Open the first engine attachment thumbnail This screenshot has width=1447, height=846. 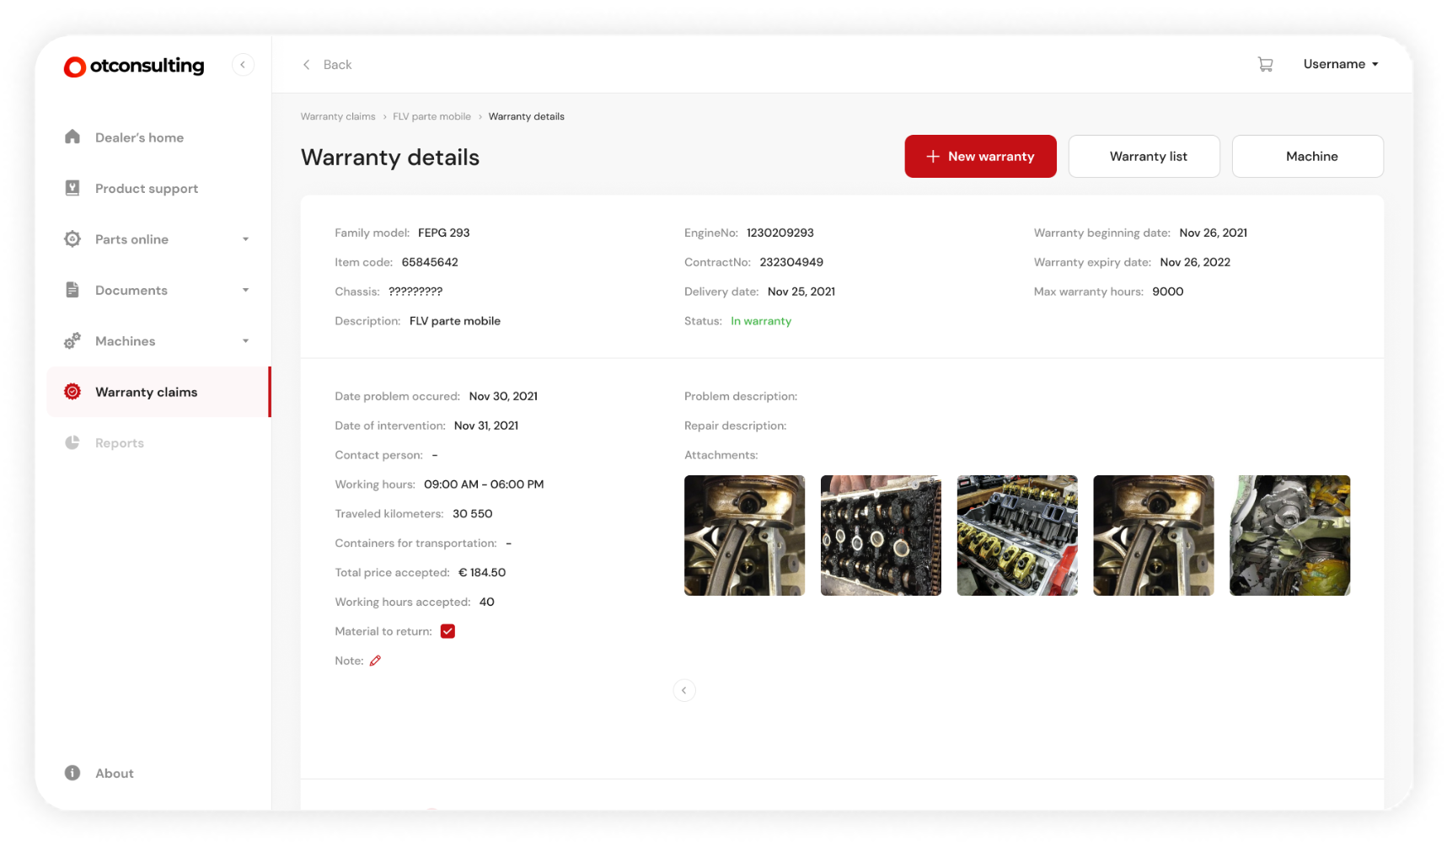click(x=744, y=536)
